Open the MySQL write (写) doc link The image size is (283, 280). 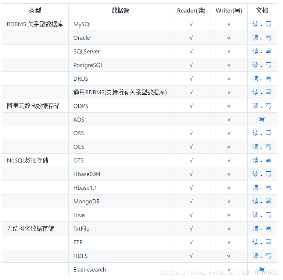[268, 24]
